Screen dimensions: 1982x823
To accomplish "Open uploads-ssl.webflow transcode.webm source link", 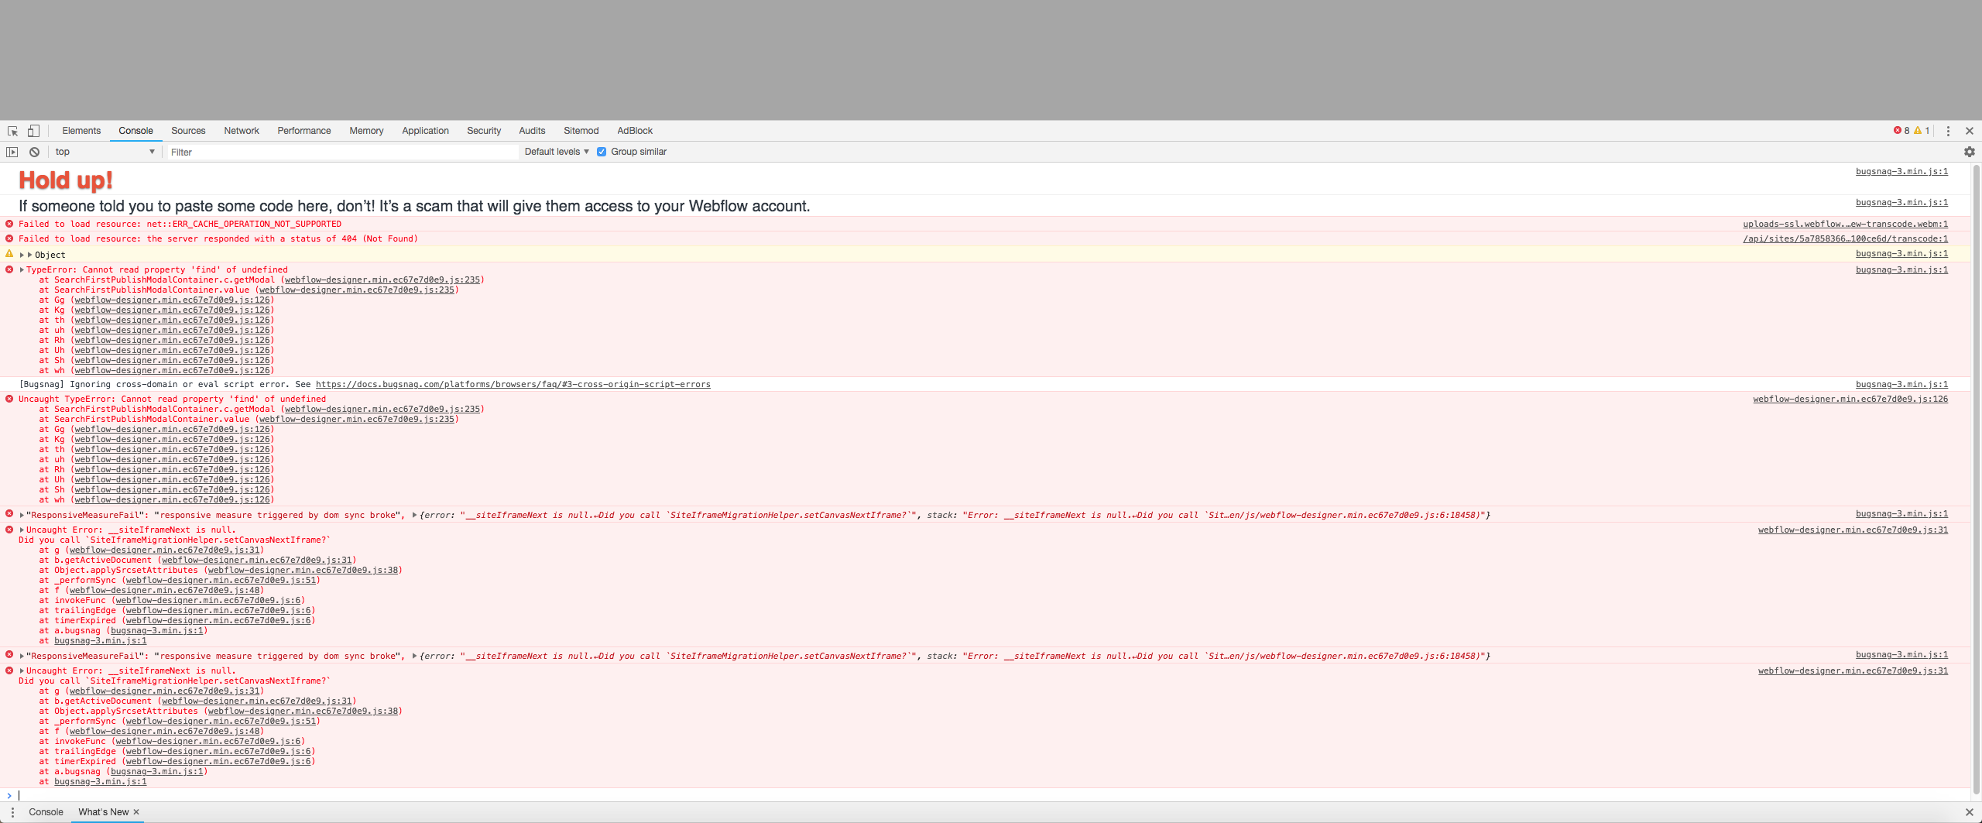I will coord(1845,224).
